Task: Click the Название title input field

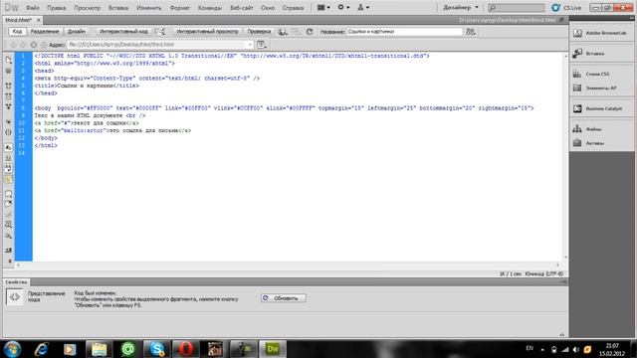Action: 404,31
